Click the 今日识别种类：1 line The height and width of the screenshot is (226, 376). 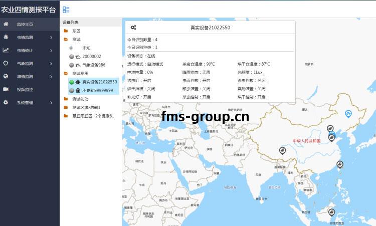pyautogui.click(x=142, y=47)
